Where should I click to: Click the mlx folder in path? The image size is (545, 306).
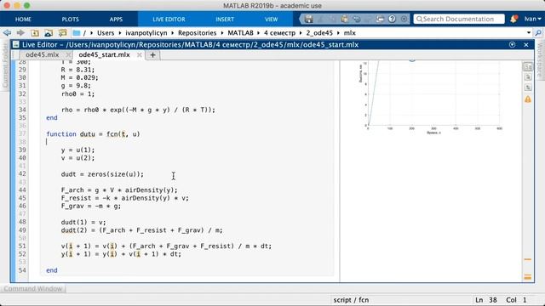[350, 33]
